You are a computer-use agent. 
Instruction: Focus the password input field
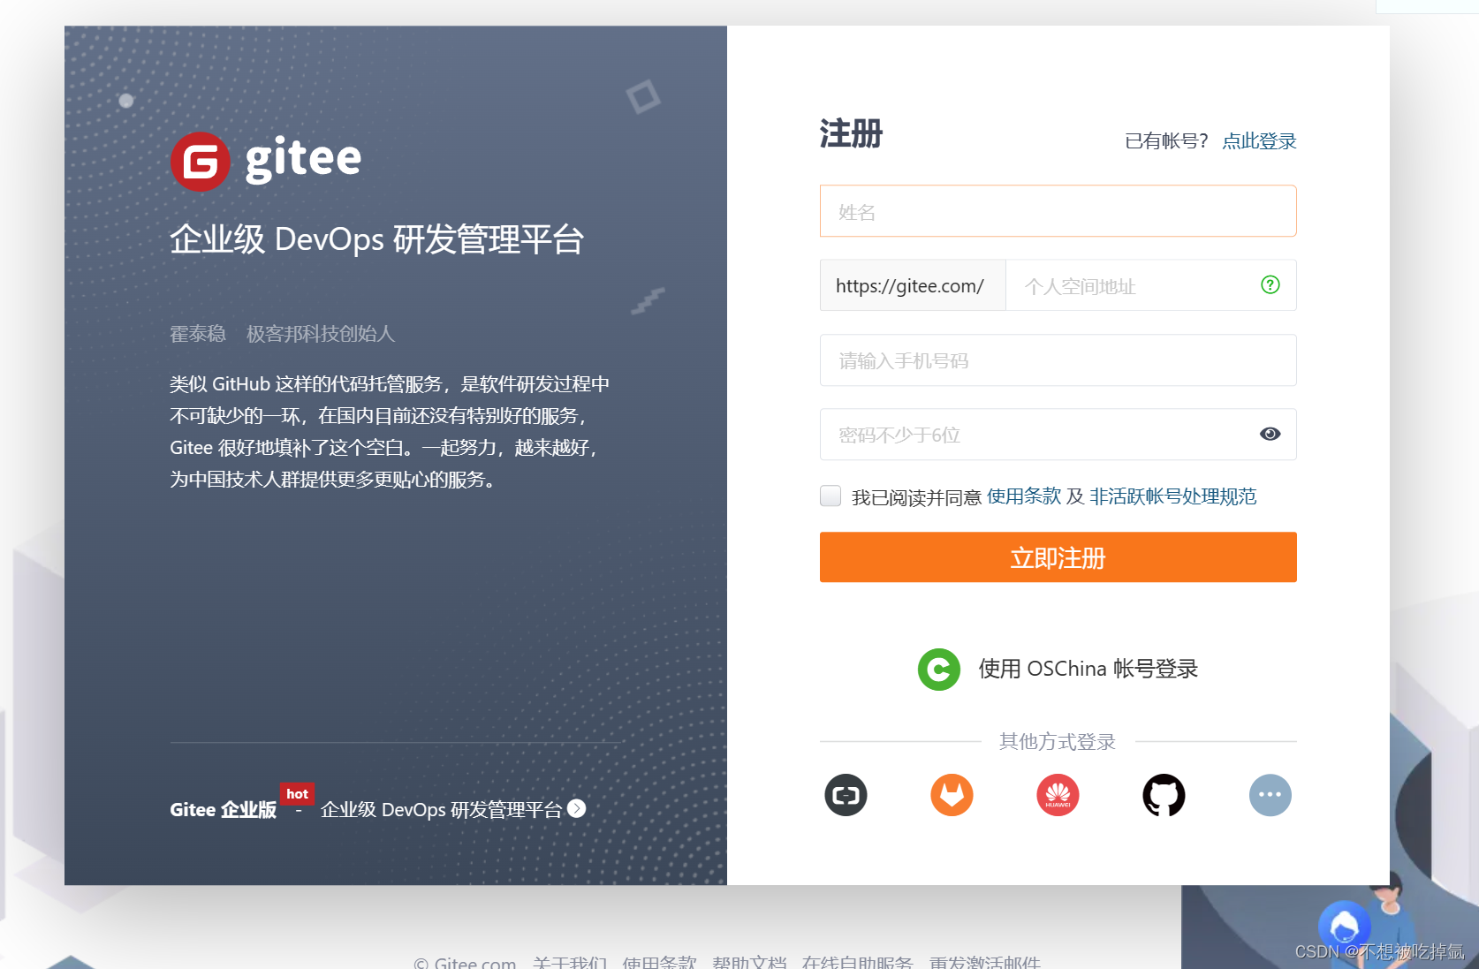pos(1058,435)
